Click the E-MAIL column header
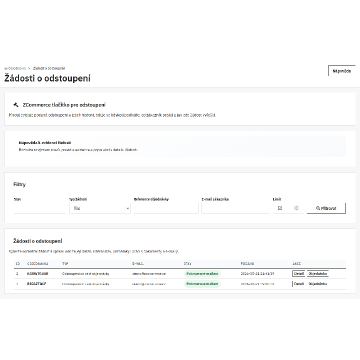 click(138, 264)
